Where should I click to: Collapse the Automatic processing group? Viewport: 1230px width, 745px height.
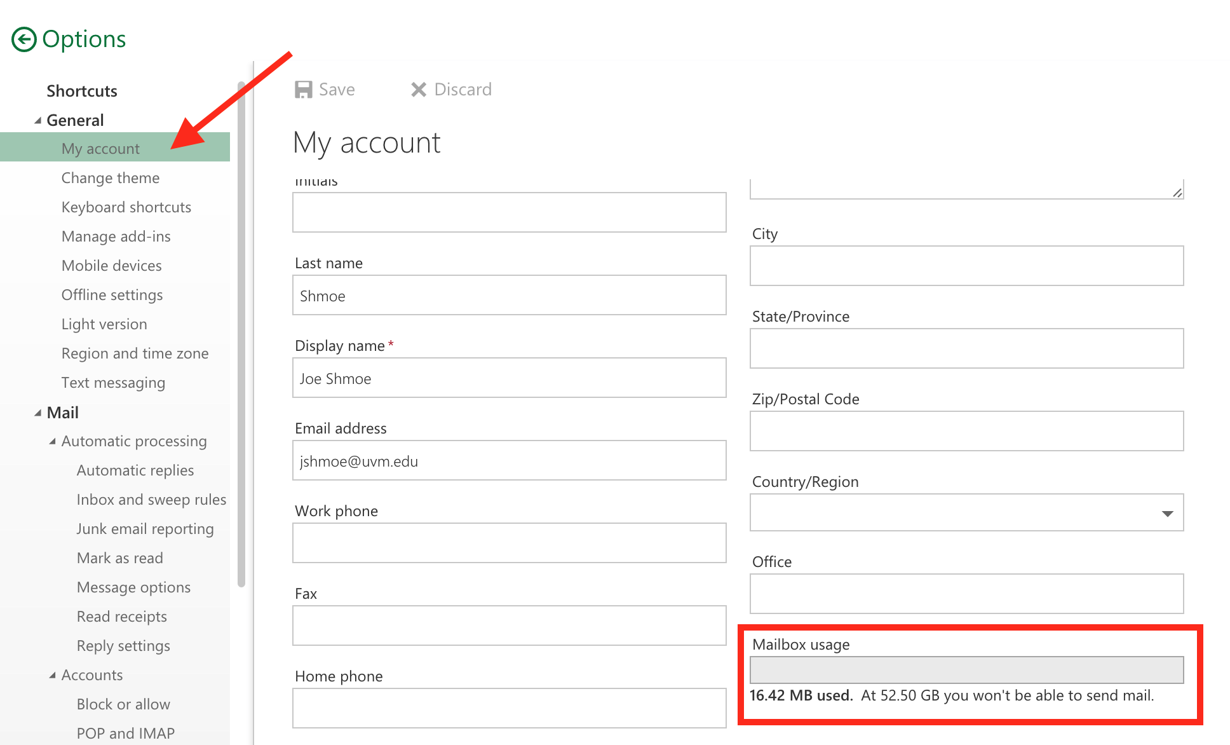(x=53, y=441)
